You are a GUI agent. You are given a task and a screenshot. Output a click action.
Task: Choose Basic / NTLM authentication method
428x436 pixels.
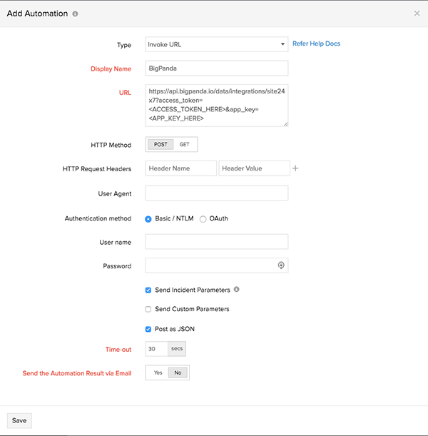pos(148,219)
